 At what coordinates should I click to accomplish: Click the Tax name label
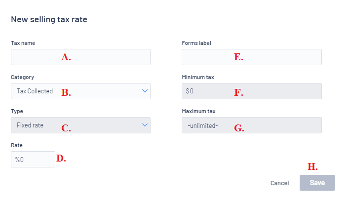tap(23, 43)
